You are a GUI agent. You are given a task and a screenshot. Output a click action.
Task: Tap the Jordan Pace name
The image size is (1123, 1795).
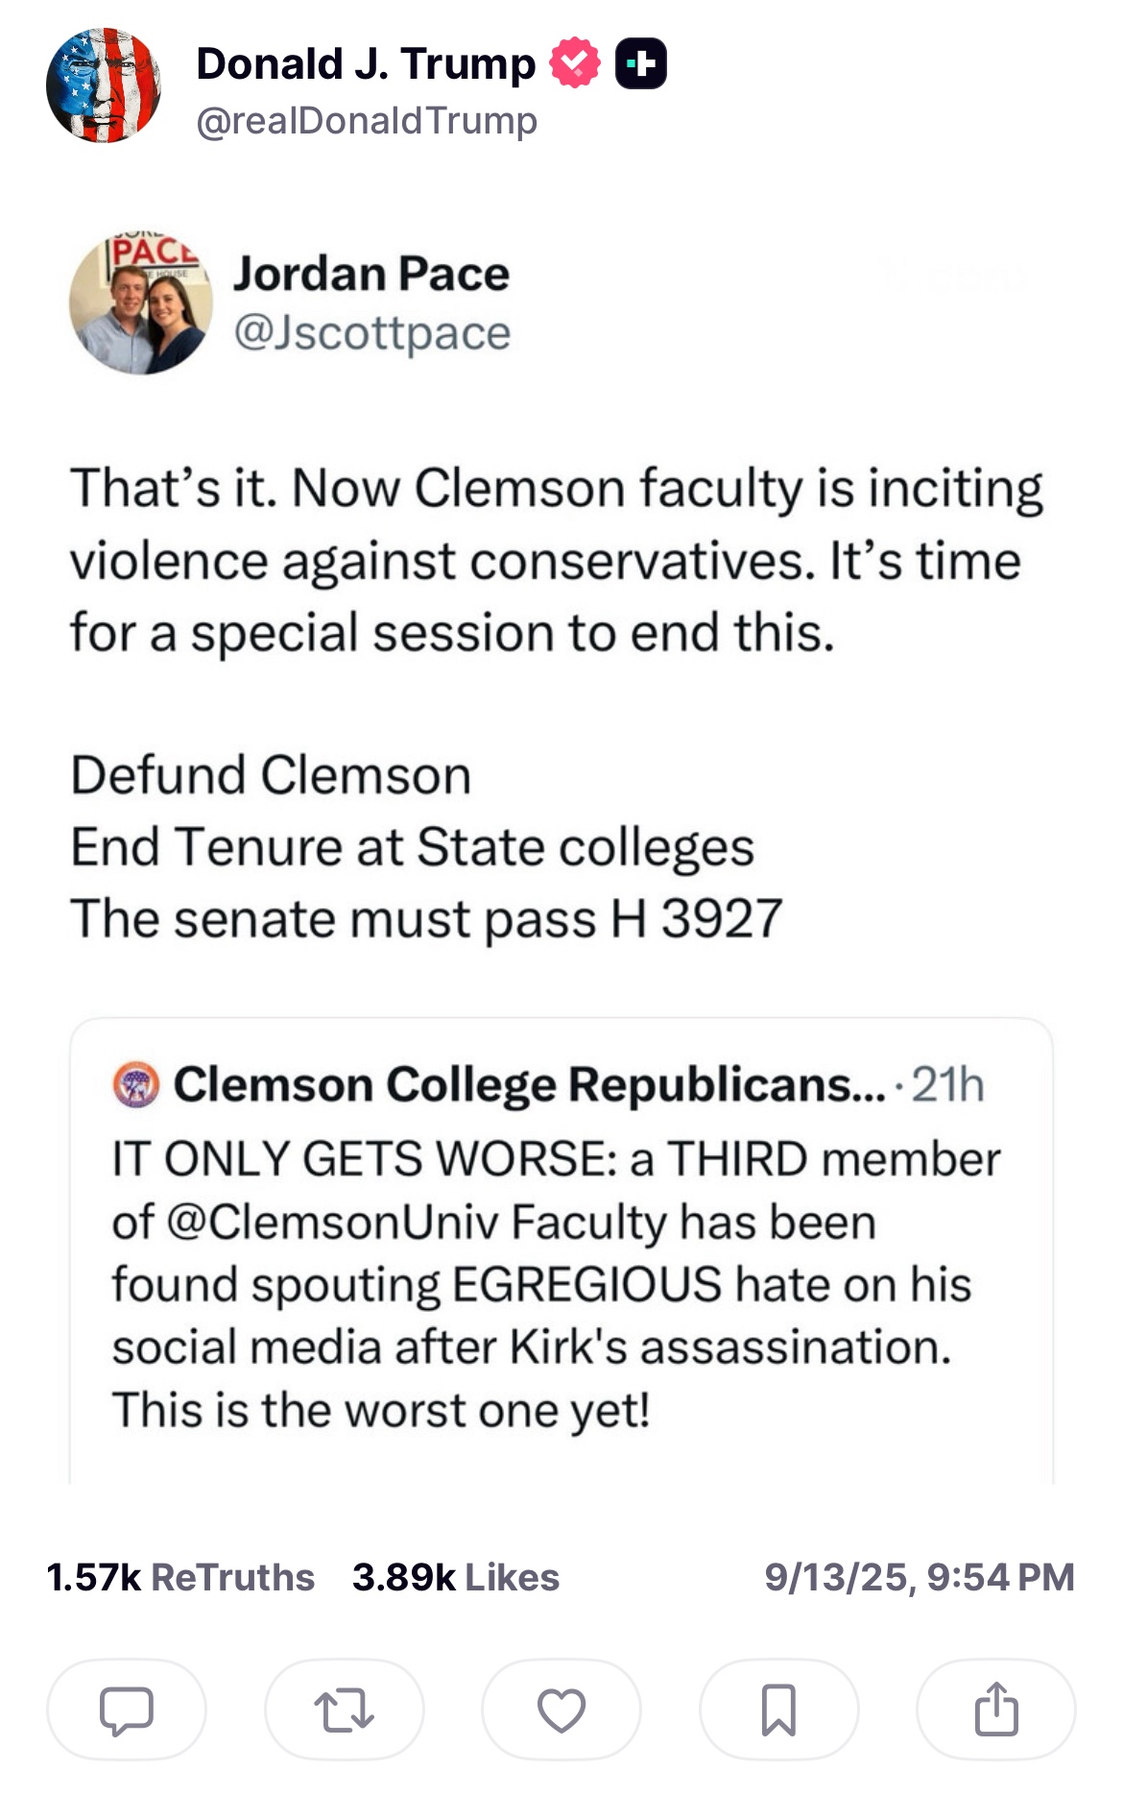(x=371, y=274)
